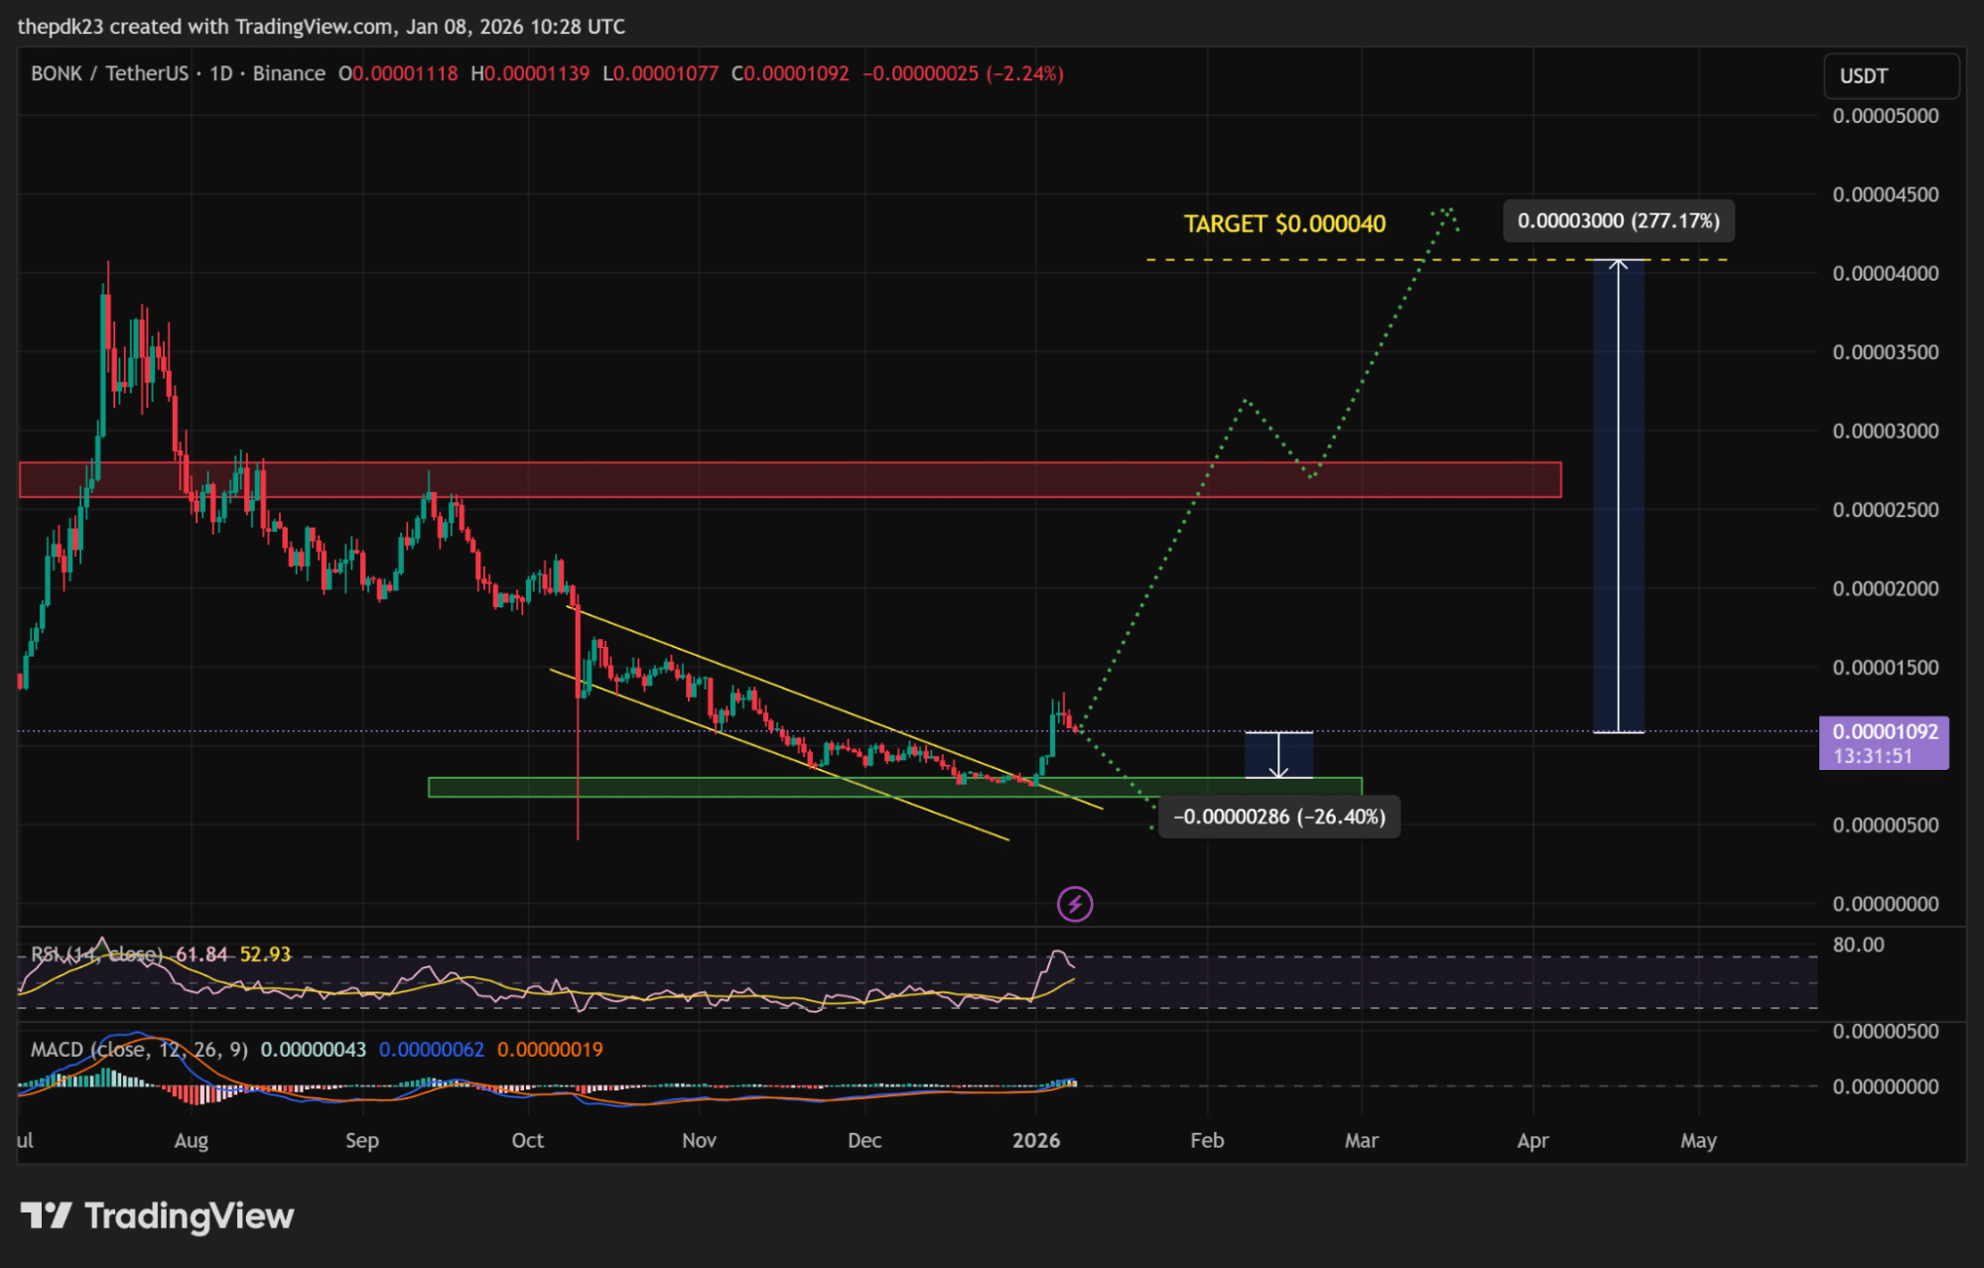The width and height of the screenshot is (1984, 1268).
Task: Select the RSI indicator legend label
Action: (x=95, y=954)
